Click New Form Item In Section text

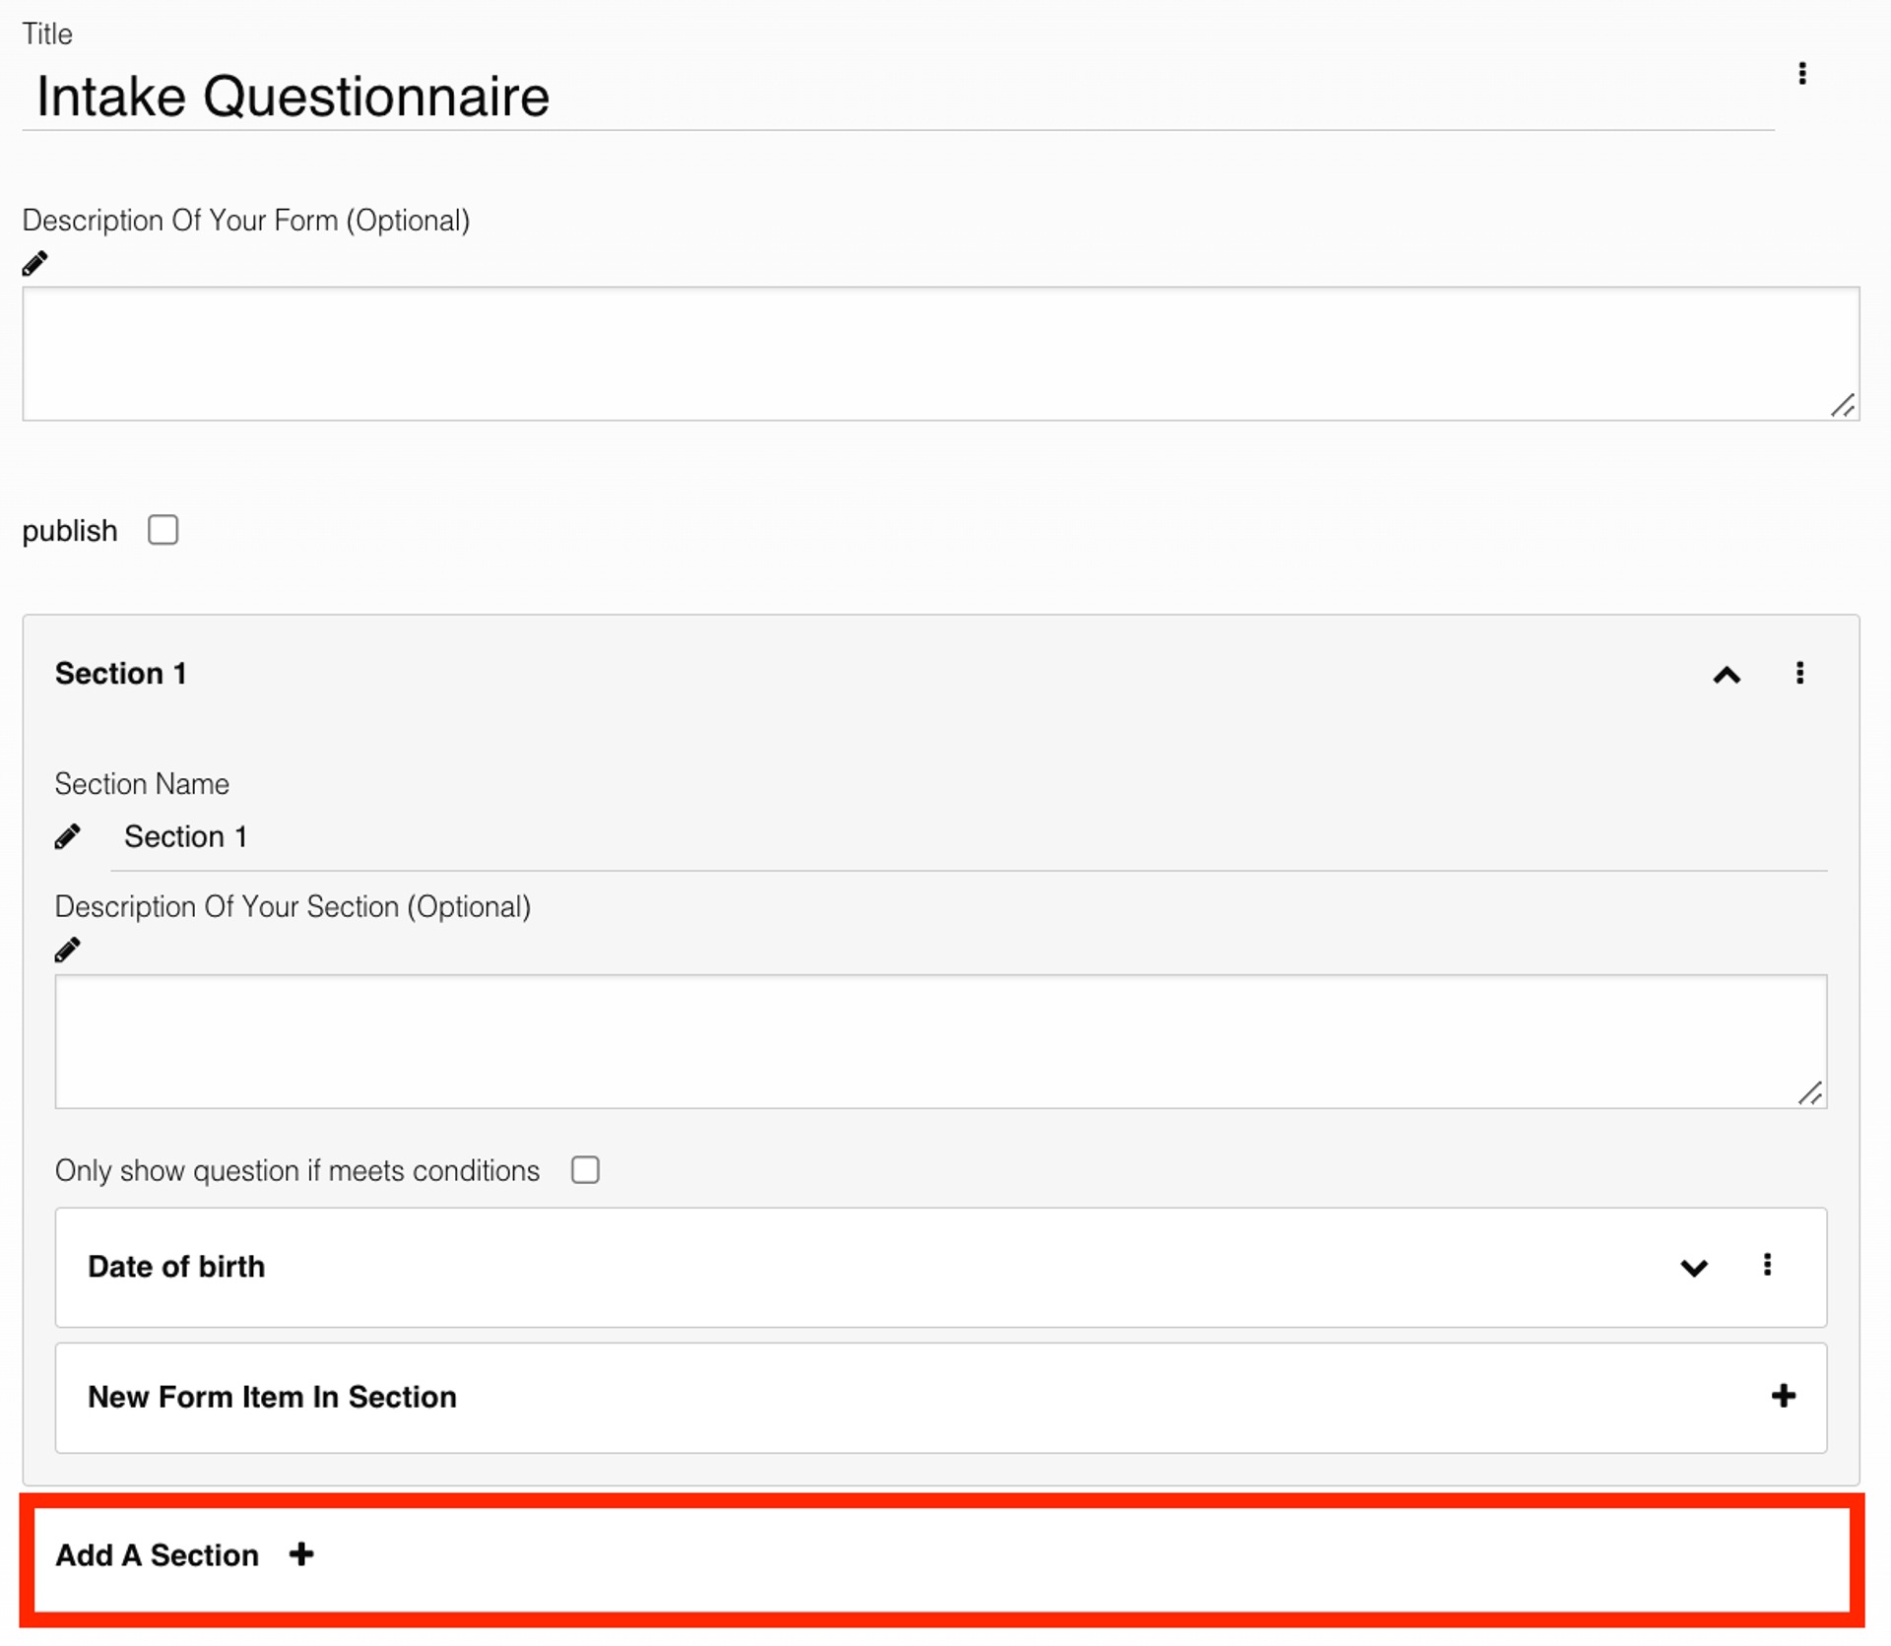(272, 1397)
